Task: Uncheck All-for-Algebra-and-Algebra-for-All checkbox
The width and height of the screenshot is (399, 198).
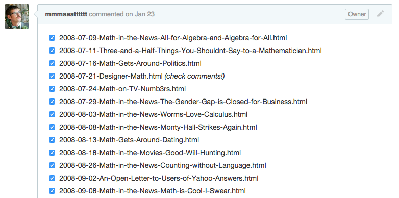Action: (52, 38)
